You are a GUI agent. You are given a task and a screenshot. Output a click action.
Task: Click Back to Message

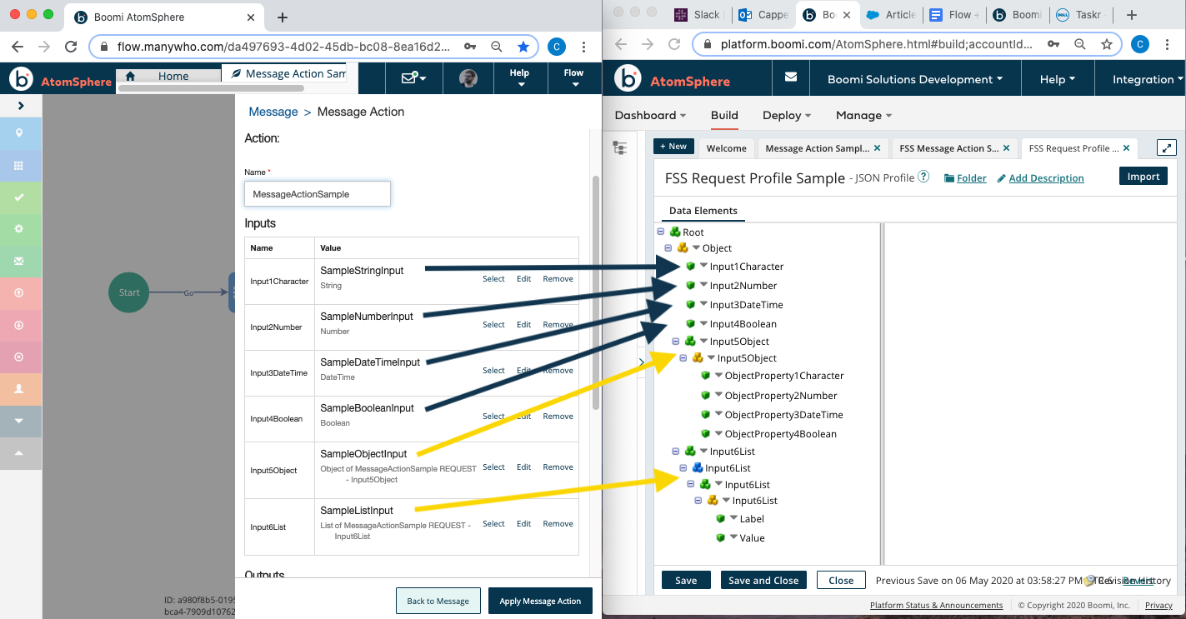coord(438,601)
